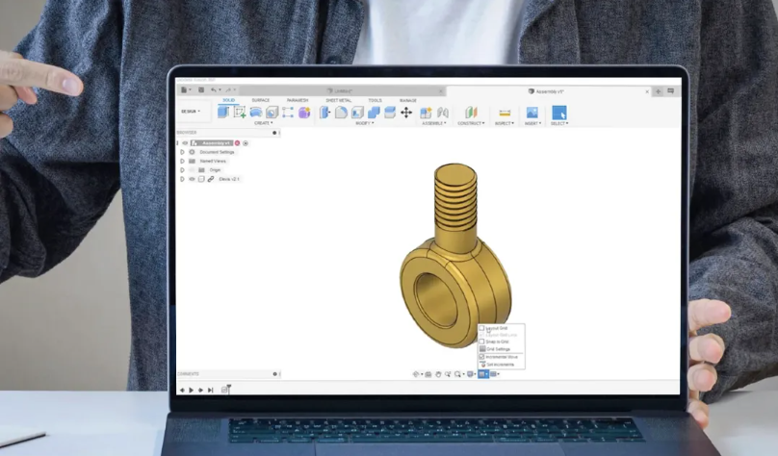Select the Move/Copy arrows tool
The width and height of the screenshot is (778, 456).
(x=406, y=113)
